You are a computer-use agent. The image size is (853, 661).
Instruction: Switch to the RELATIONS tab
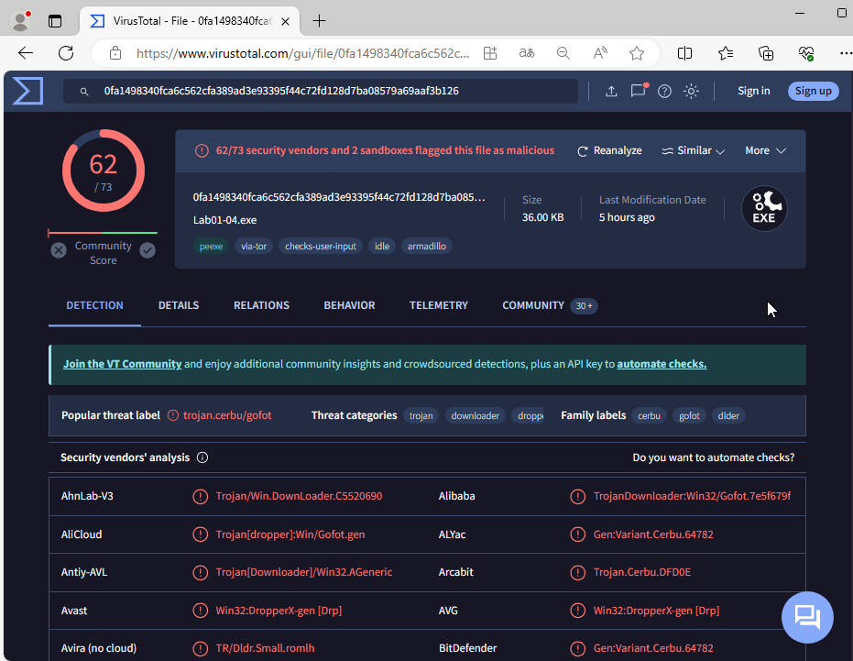coord(262,305)
